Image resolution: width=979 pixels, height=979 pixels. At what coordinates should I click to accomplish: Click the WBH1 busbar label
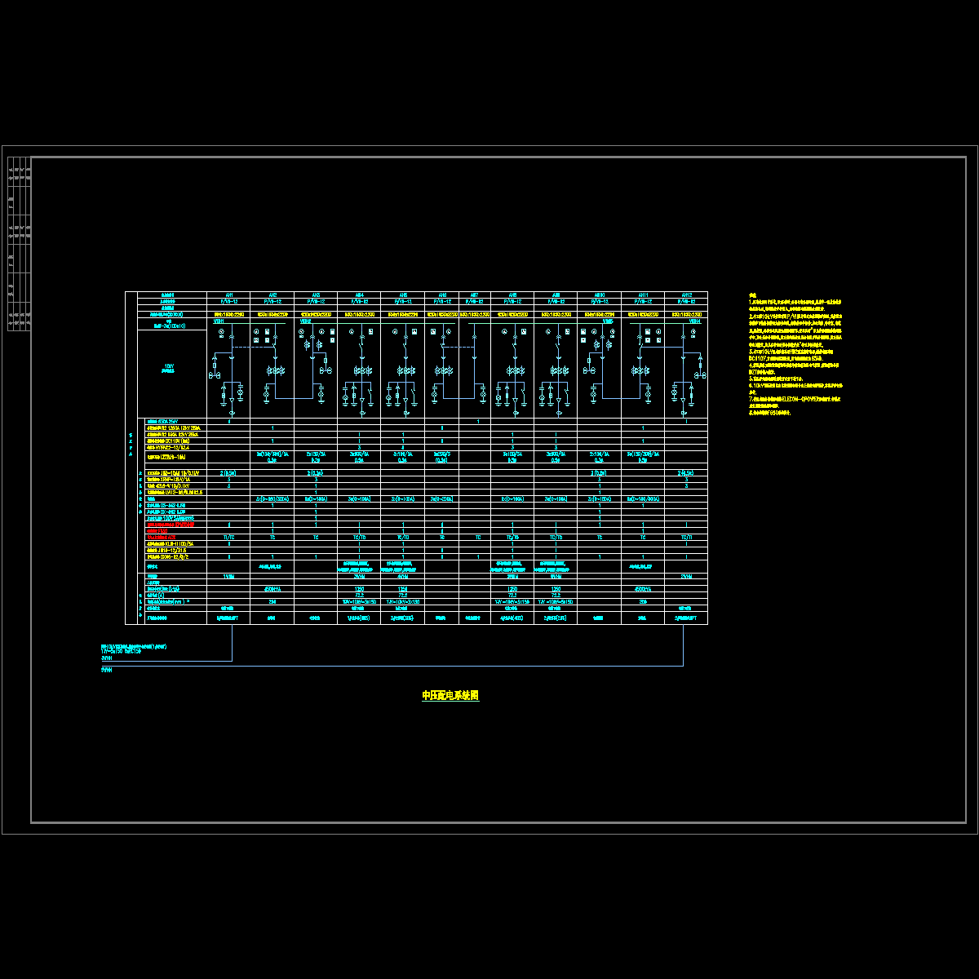click(219, 321)
